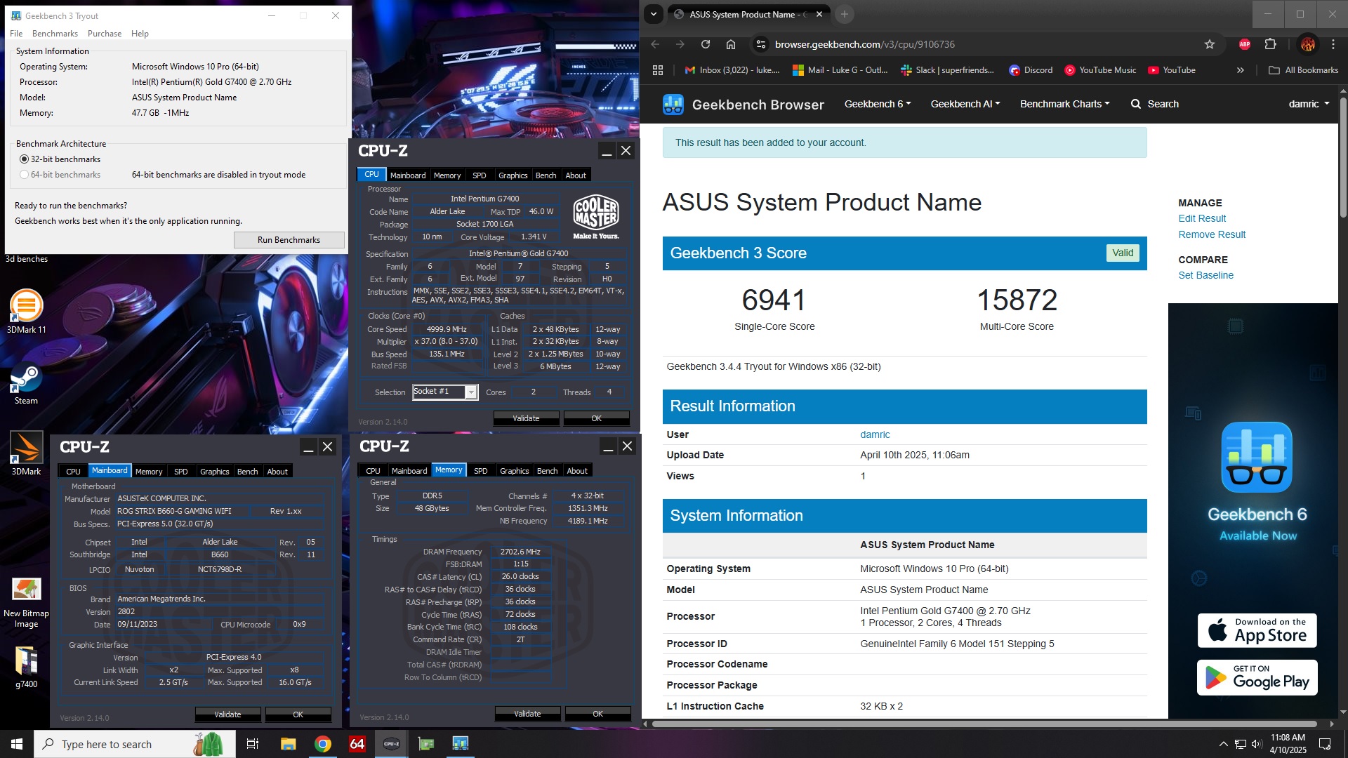Viewport: 1348px width, 758px height.
Task: Click OK in the Mainboard CPU-Z window
Action: (298, 714)
